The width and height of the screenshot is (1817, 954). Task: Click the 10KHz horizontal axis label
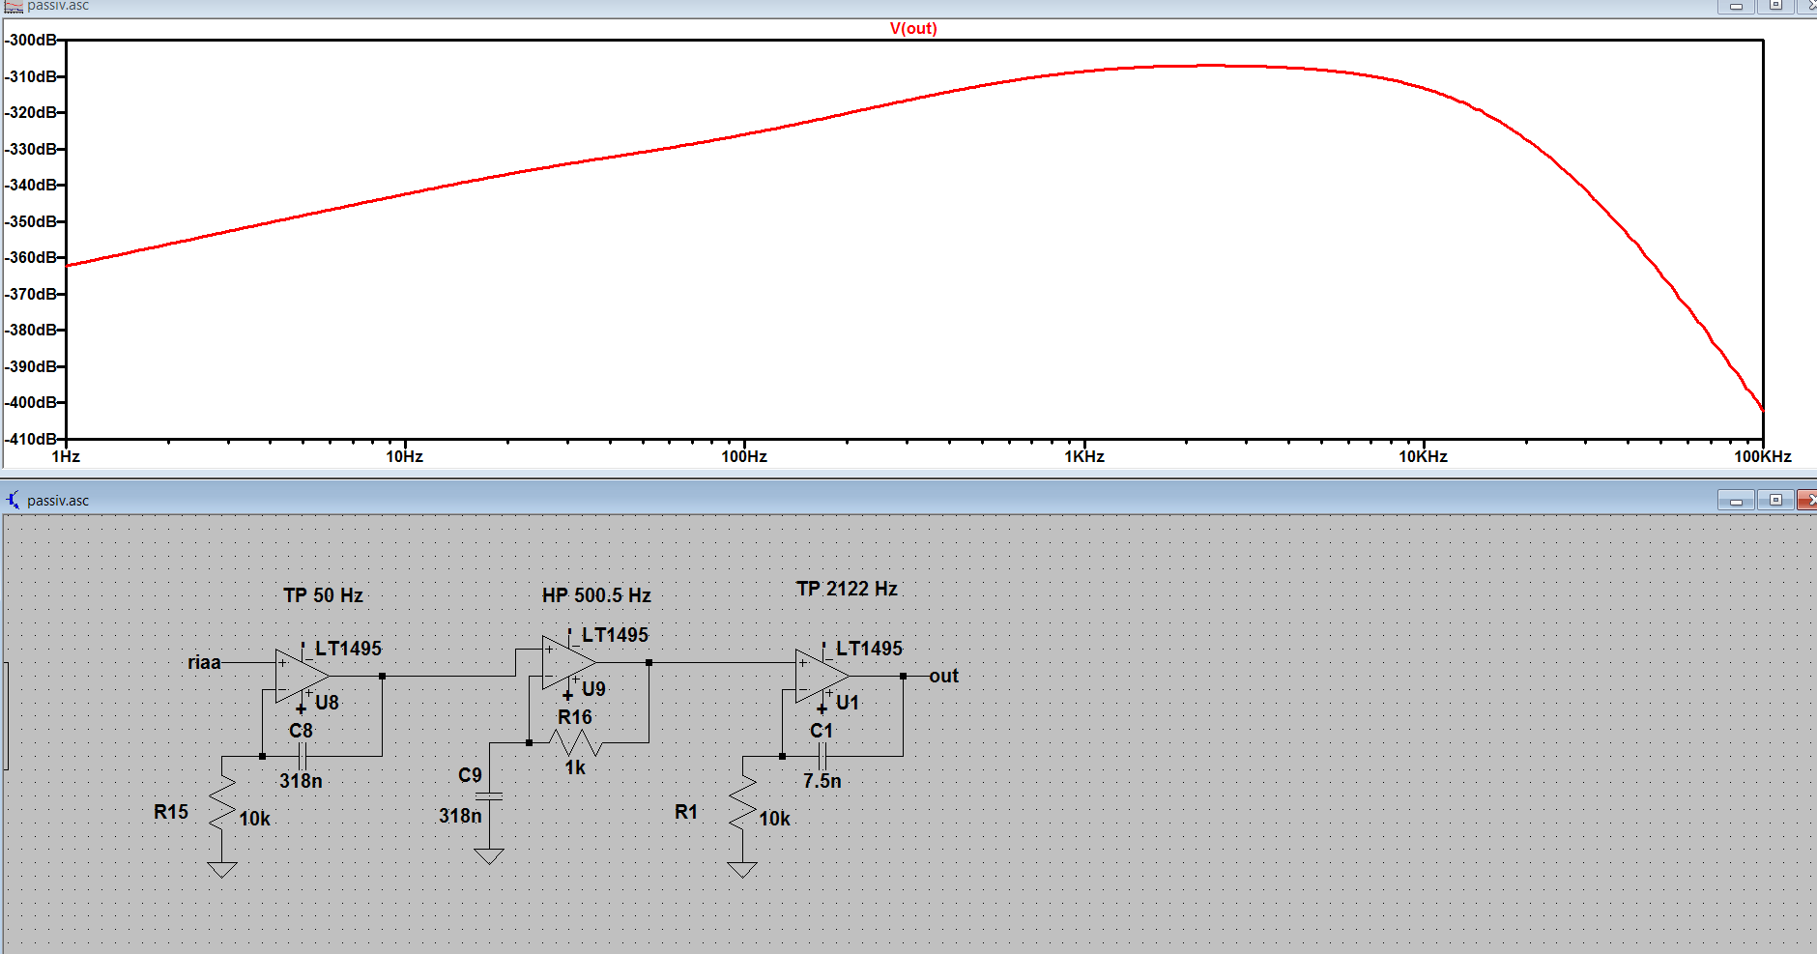1424,456
